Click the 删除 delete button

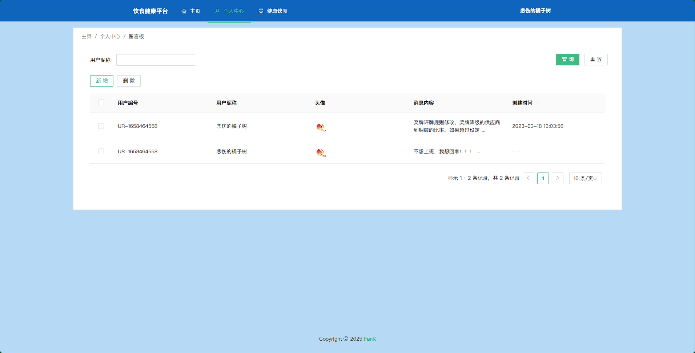[129, 81]
